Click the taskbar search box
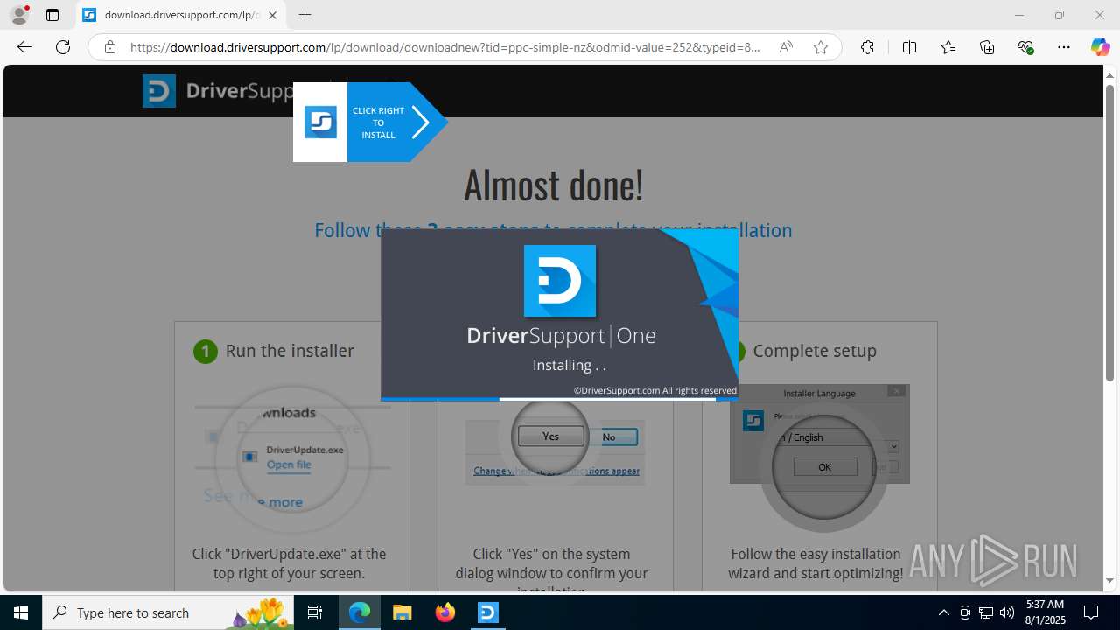This screenshot has height=630, width=1120. tap(169, 612)
